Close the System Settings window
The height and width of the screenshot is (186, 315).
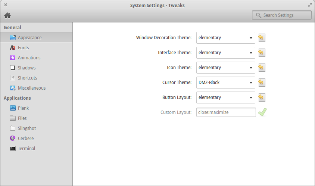(6, 5)
